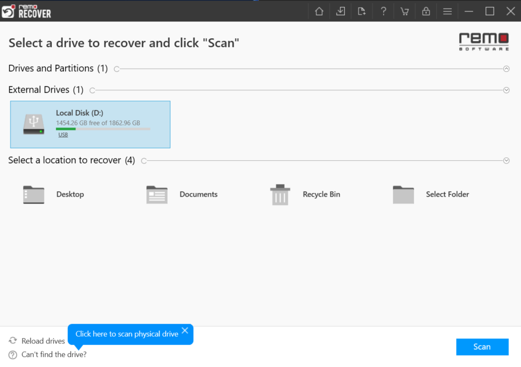521x367 pixels.
Task: Toggle Select a location to recover chevron
Action: tap(506, 160)
